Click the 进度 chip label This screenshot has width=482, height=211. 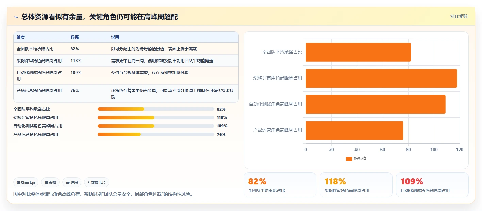click(x=74, y=182)
